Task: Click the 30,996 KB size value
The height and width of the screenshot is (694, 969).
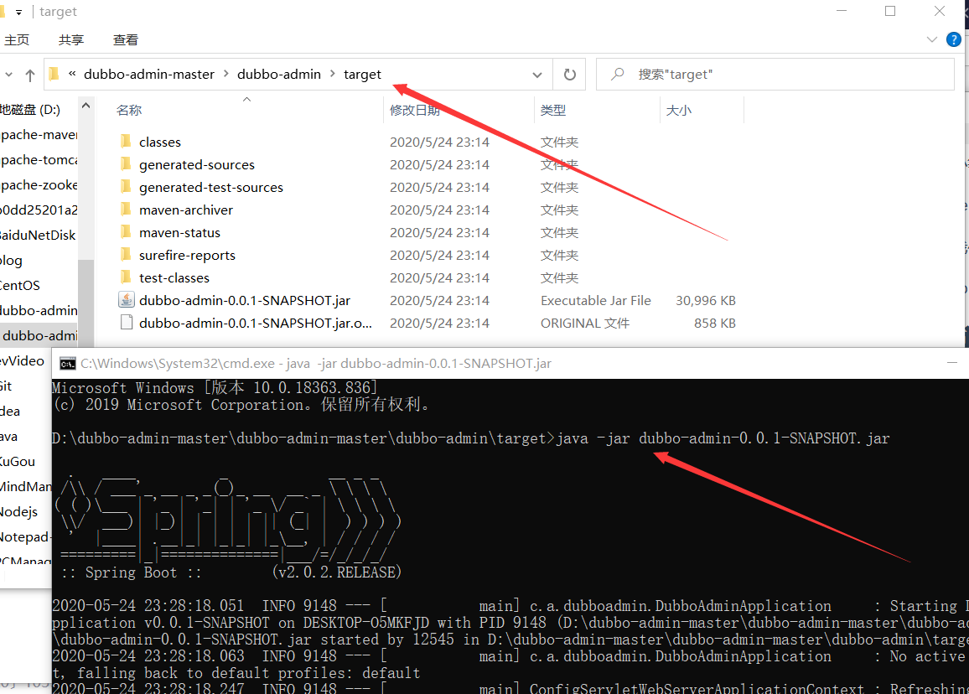Action: click(705, 300)
